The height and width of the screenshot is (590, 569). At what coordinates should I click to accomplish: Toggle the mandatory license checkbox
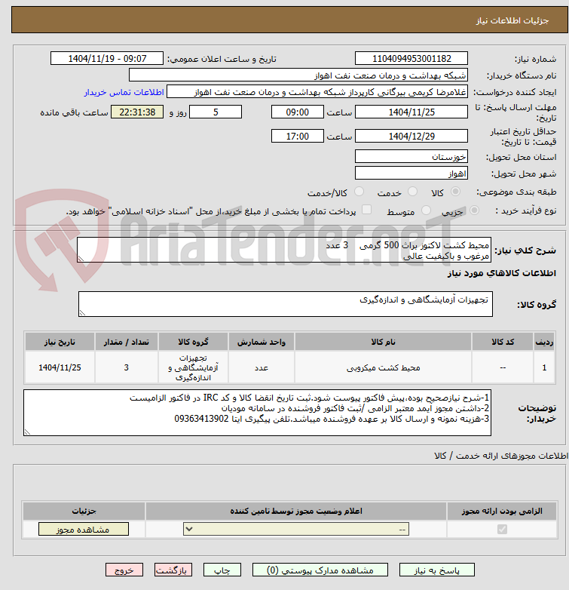click(502, 530)
